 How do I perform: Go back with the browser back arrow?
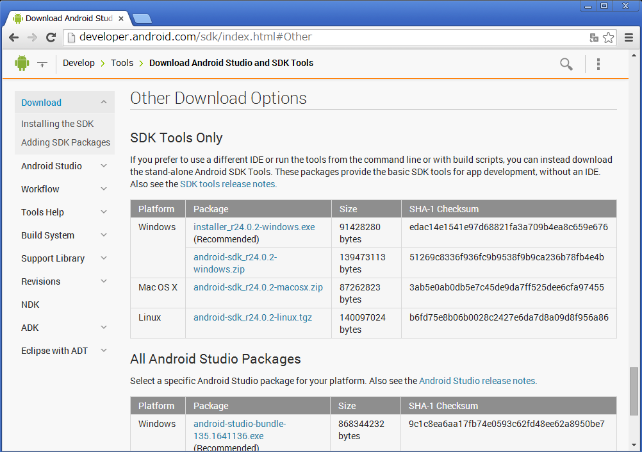point(13,38)
